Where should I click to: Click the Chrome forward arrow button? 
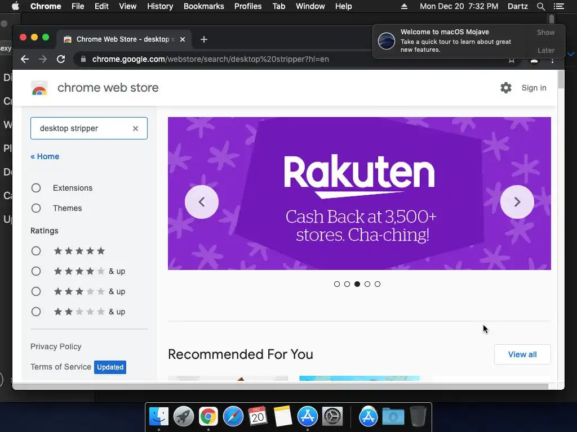(x=43, y=59)
